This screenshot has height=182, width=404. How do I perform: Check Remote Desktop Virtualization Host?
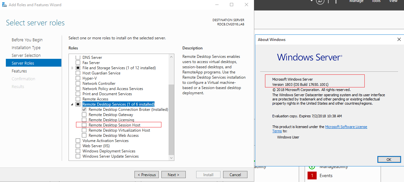(x=84, y=130)
